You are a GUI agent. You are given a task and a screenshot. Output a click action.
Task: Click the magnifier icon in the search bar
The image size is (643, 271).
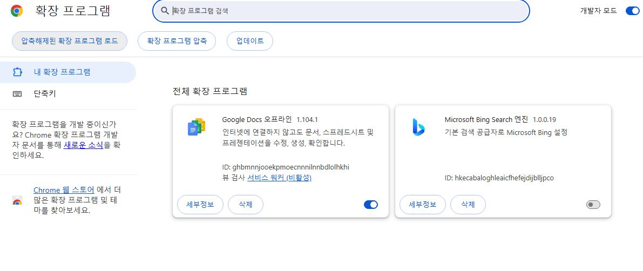(165, 11)
